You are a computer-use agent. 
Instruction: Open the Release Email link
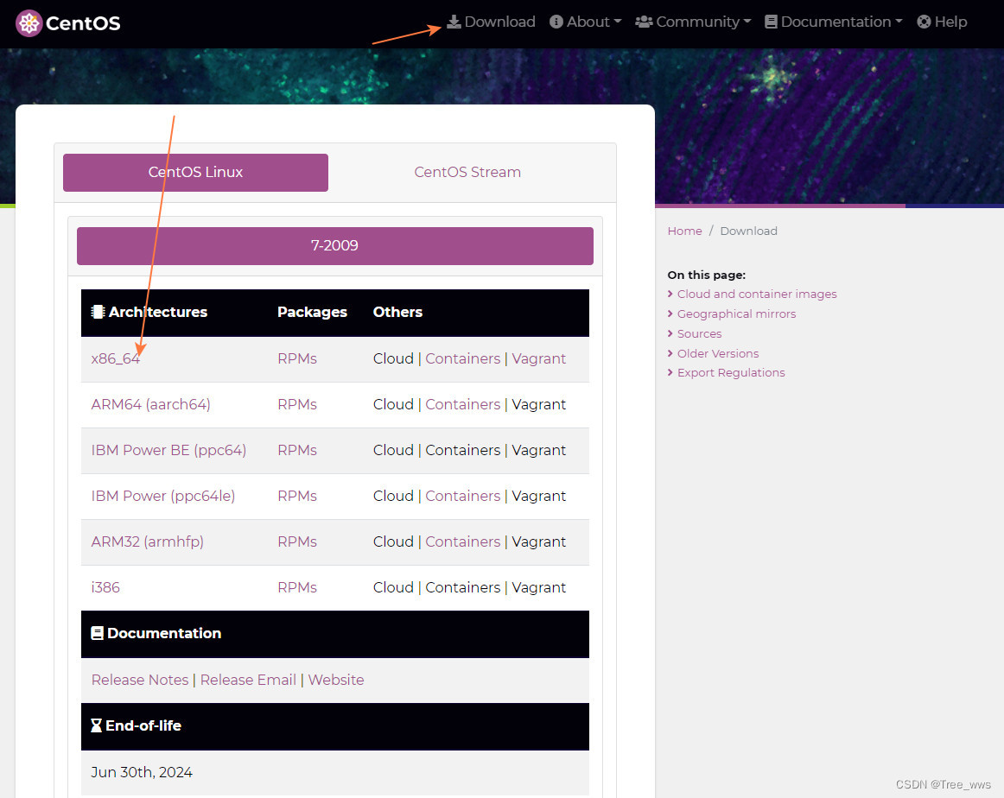249,680
